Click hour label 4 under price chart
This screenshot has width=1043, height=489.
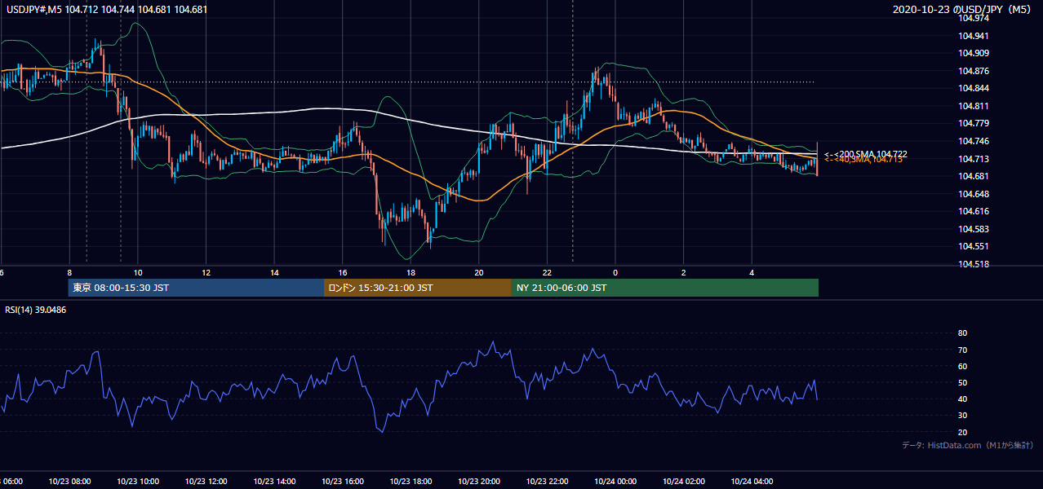(752, 273)
